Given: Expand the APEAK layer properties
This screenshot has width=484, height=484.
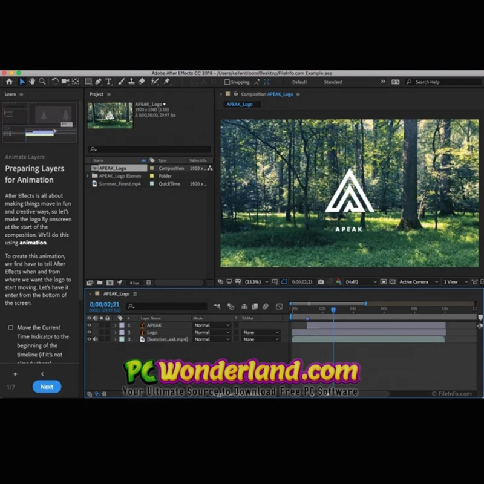Looking at the screenshot, I should pos(116,325).
